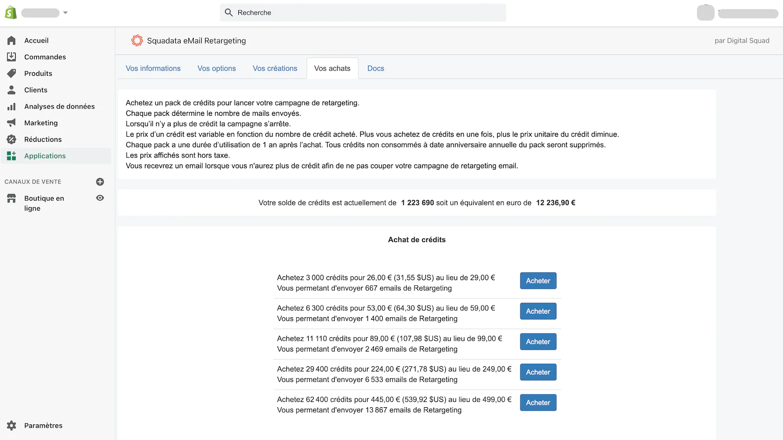Click the CANAUX DE VENTE label
This screenshot has width=783, height=440.
(x=33, y=182)
